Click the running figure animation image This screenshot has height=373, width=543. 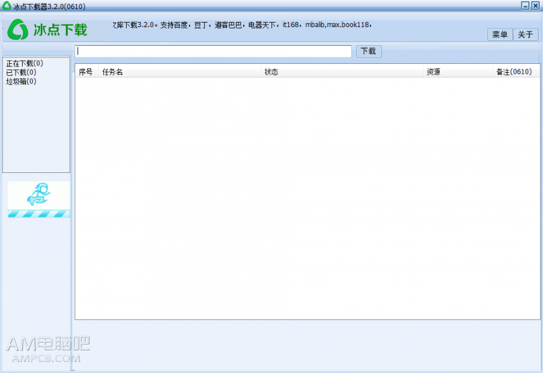coord(39,195)
